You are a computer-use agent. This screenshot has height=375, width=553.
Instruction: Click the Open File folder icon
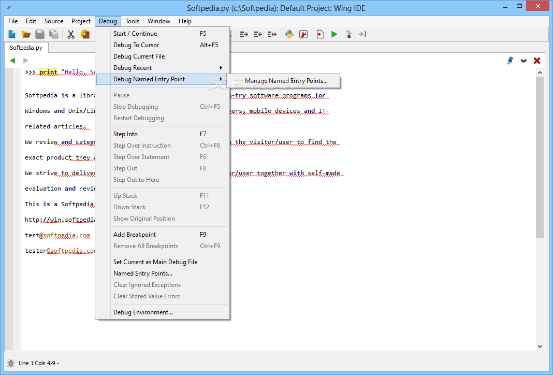26,34
